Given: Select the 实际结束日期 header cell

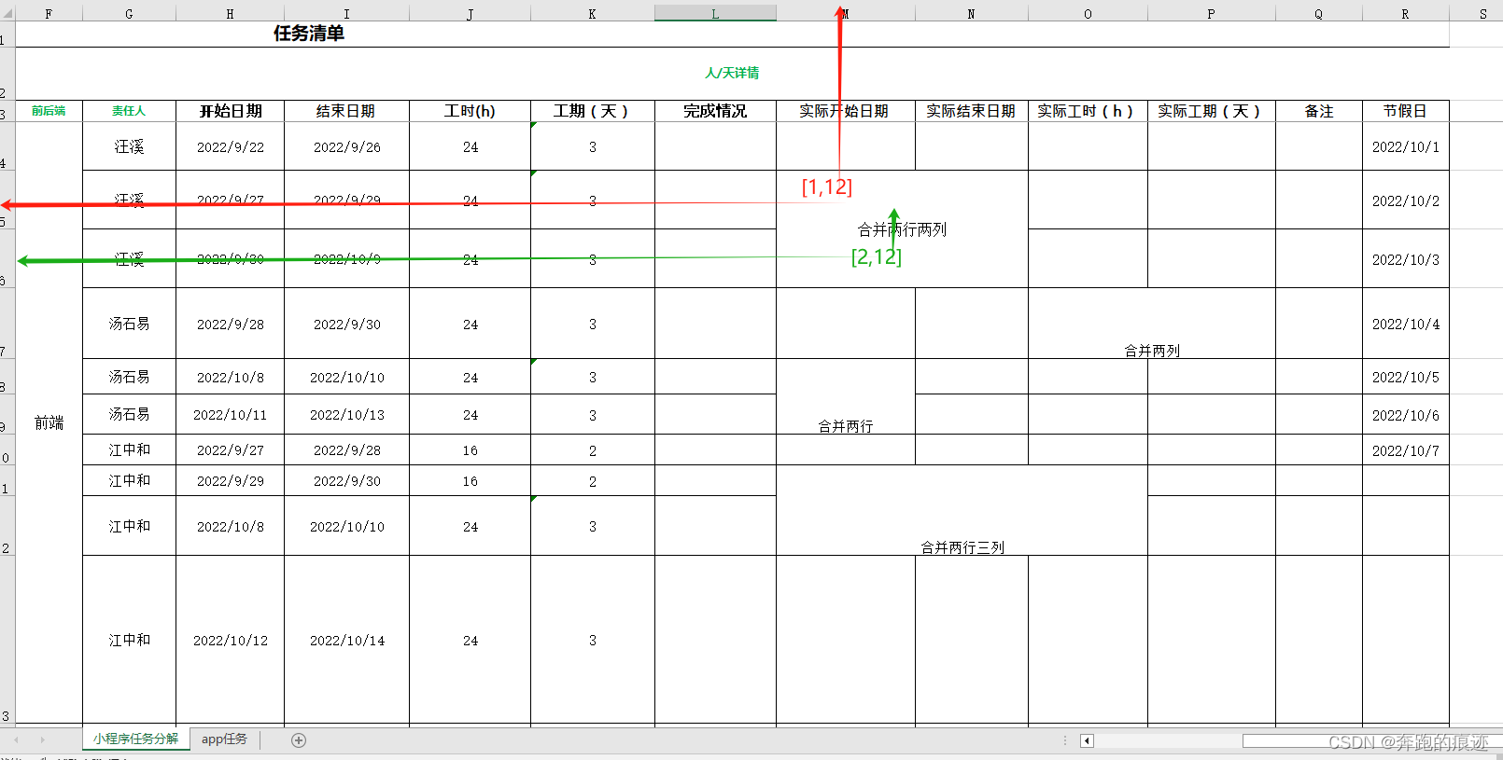Looking at the screenshot, I should pos(971,111).
